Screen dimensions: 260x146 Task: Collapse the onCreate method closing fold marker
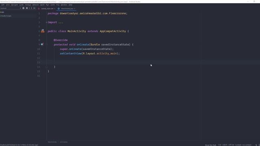[47, 67]
